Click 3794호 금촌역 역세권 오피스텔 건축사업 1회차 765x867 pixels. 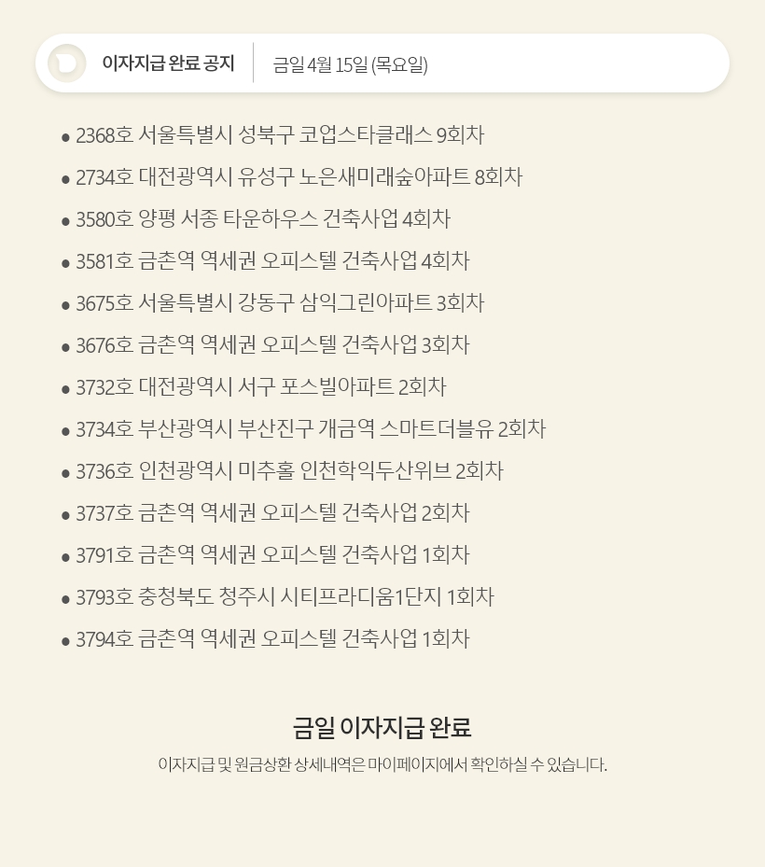[272, 639]
